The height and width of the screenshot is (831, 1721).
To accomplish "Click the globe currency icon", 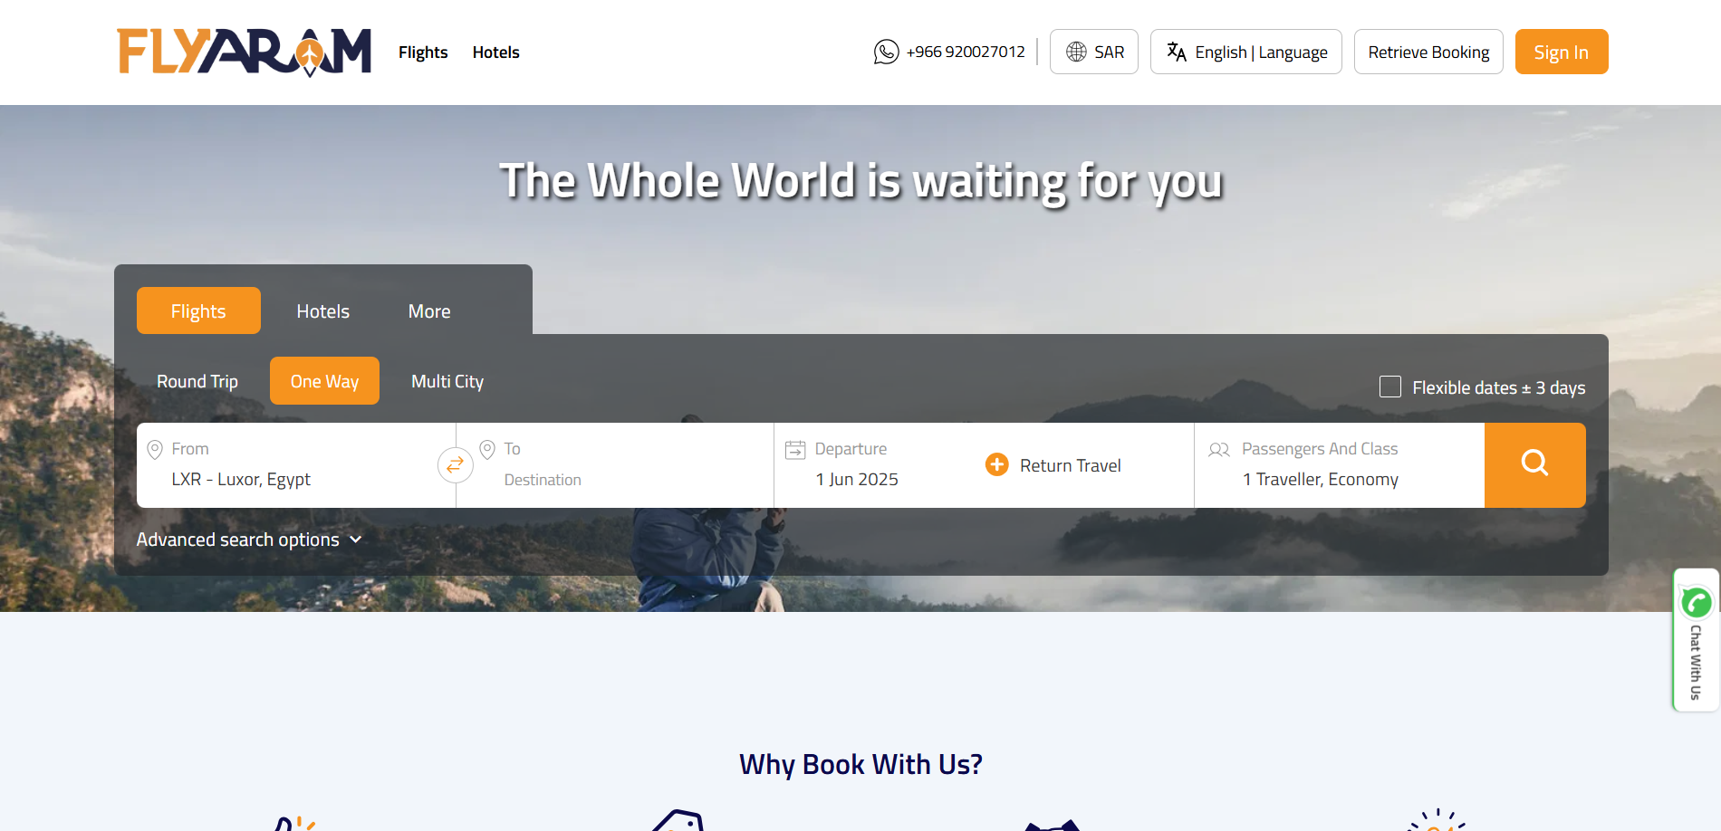I will tap(1076, 52).
